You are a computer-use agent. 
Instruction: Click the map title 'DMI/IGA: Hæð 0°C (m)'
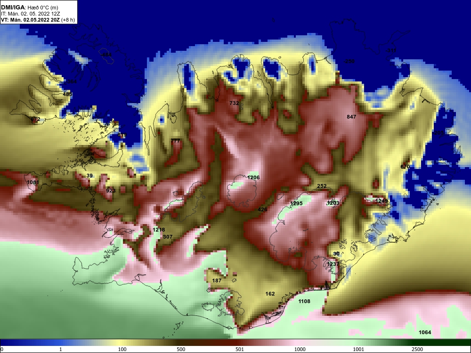tap(29, 8)
